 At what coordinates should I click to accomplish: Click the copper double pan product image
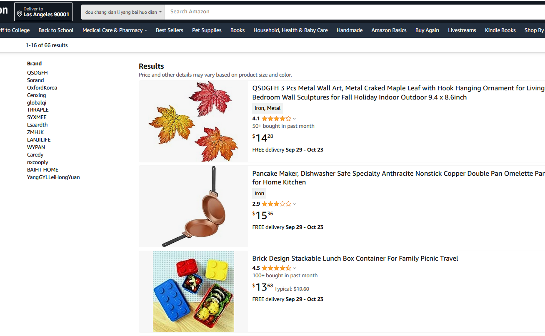coord(193,207)
